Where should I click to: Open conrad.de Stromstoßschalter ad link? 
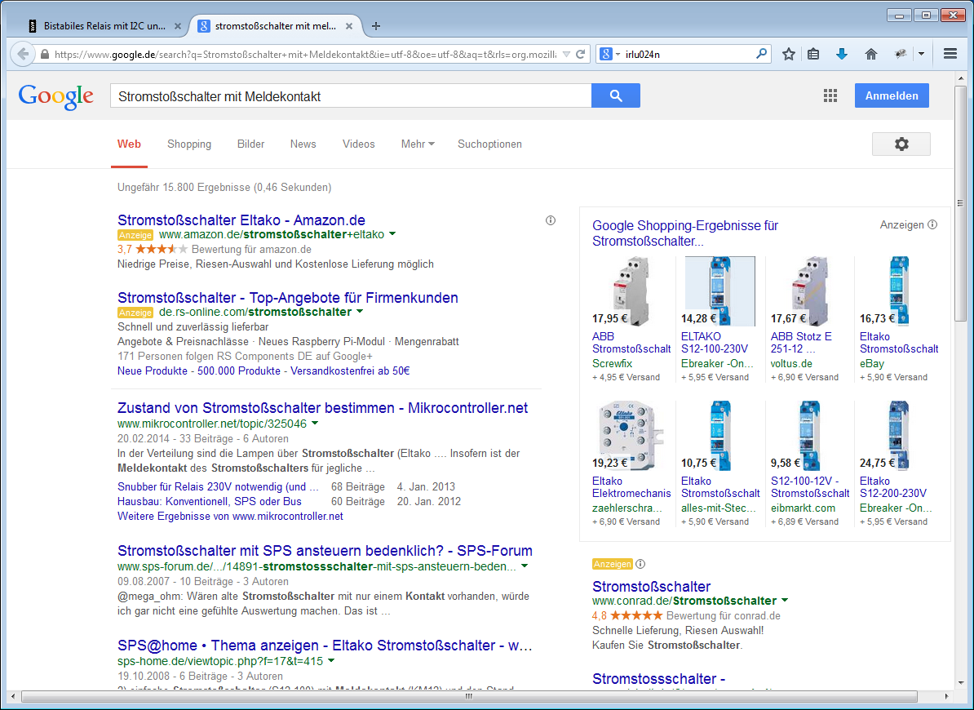[651, 587]
